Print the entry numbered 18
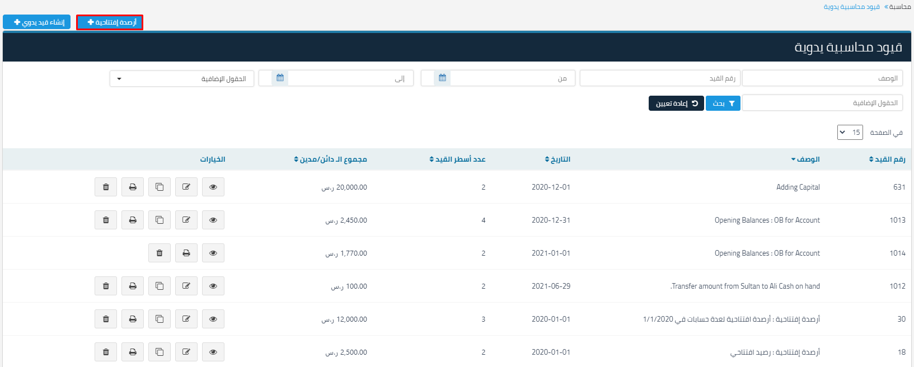 point(133,352)
